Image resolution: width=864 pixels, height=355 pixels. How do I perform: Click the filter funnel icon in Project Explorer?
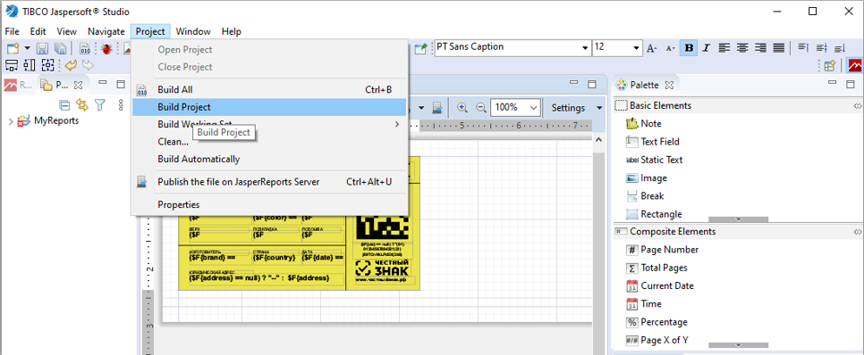[100, 104]
